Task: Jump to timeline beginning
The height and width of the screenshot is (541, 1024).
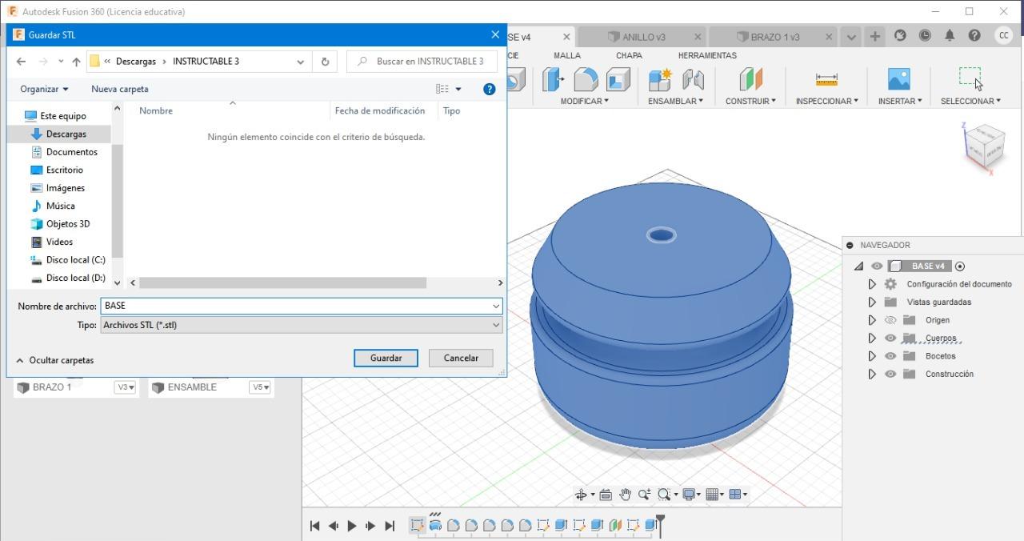Action: tap(314, 526)
